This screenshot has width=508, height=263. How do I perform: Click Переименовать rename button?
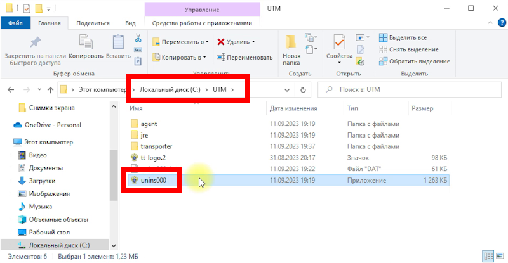point(244,57)
